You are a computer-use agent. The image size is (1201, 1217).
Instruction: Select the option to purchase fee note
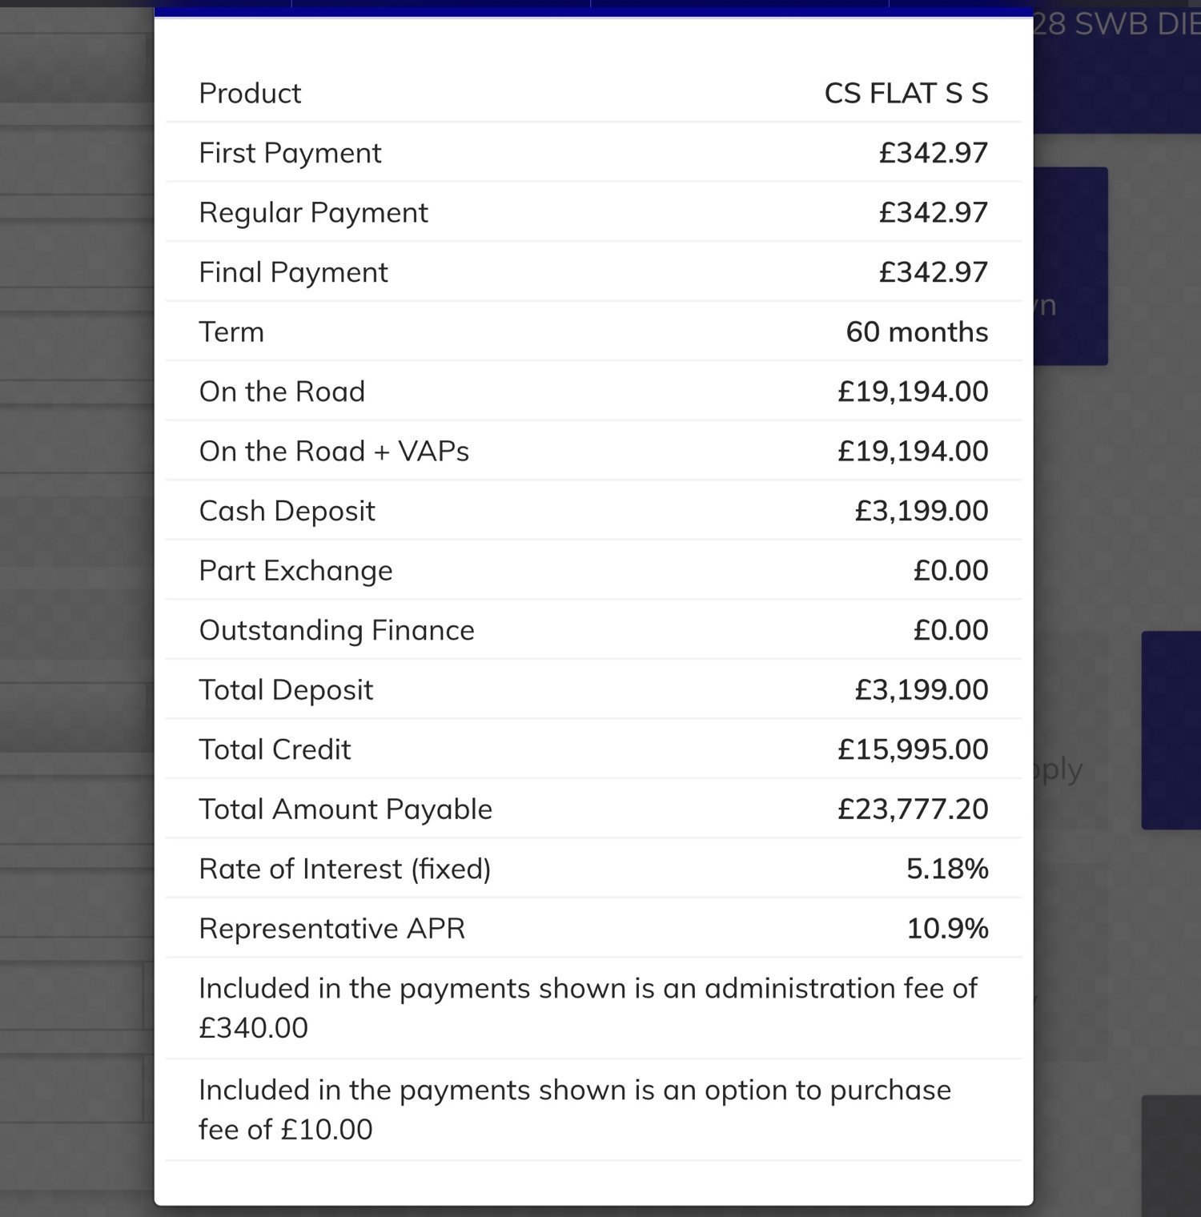575,1110
